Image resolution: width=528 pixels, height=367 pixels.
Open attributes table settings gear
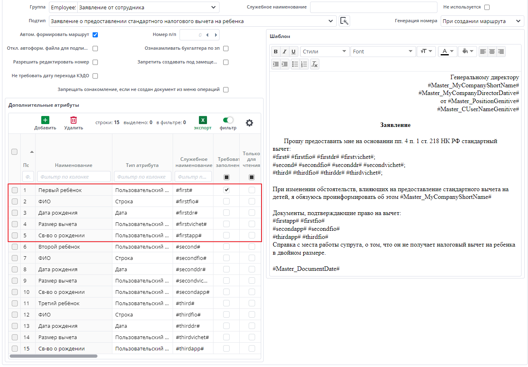pos(249,123)
